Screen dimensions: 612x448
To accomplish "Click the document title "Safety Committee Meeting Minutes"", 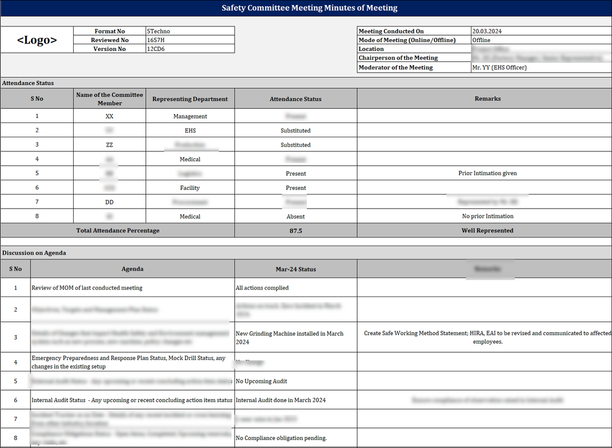I will [306, 8].
